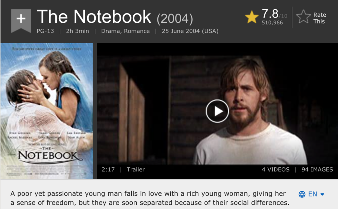
Task: Add The Notebook to watchlist ribbon
Action: click(21, 20)
